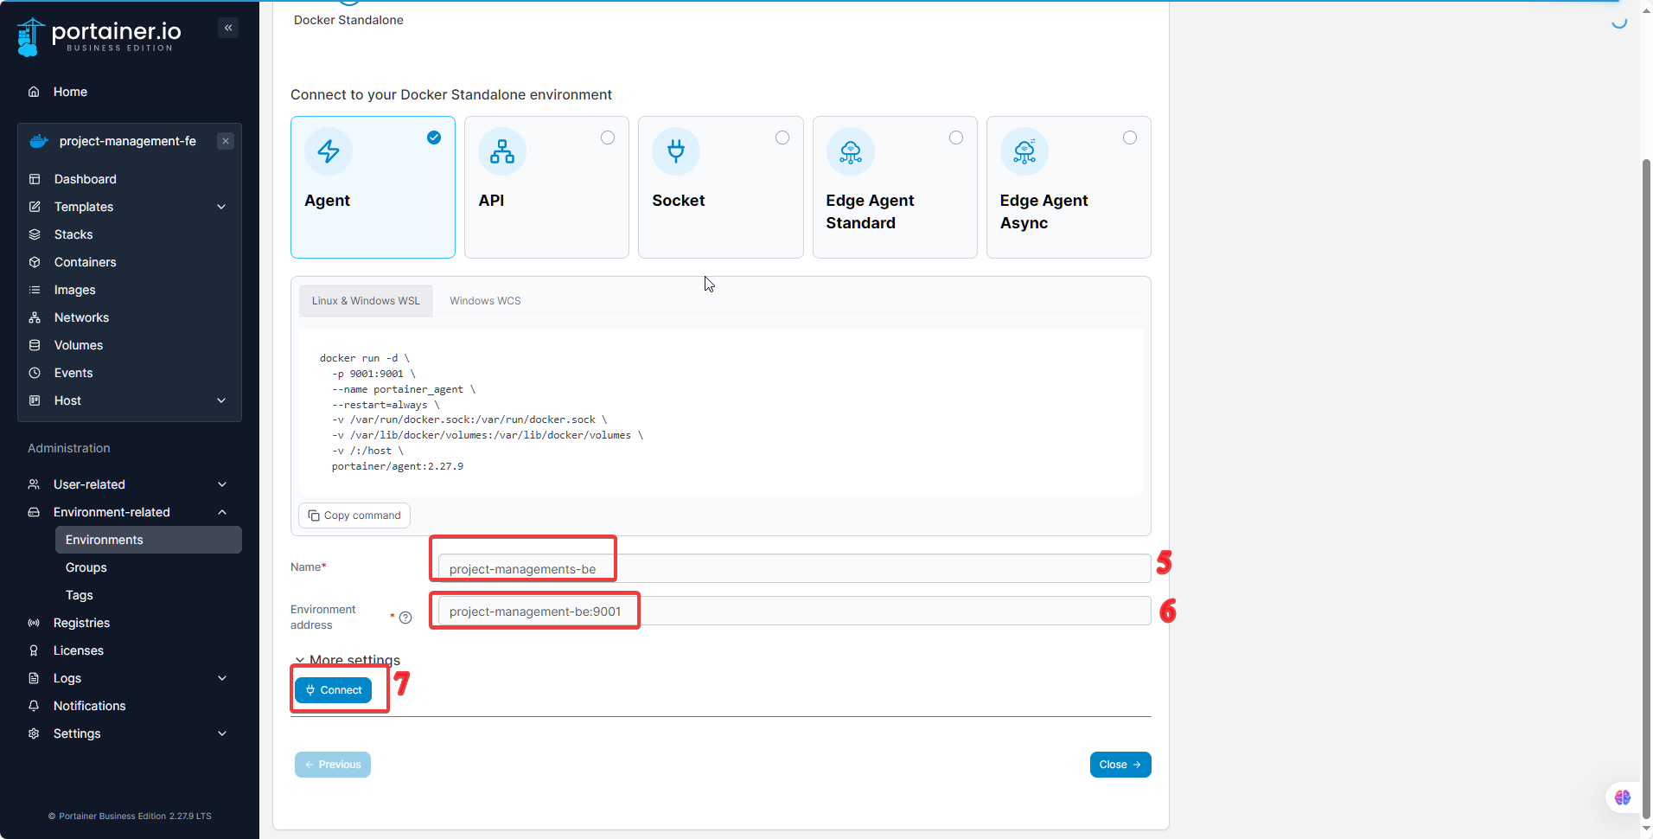The width and height of the screenshot is (1653, 839).
Task: Expand the Host submenu chevron
Action: (221, 400)
